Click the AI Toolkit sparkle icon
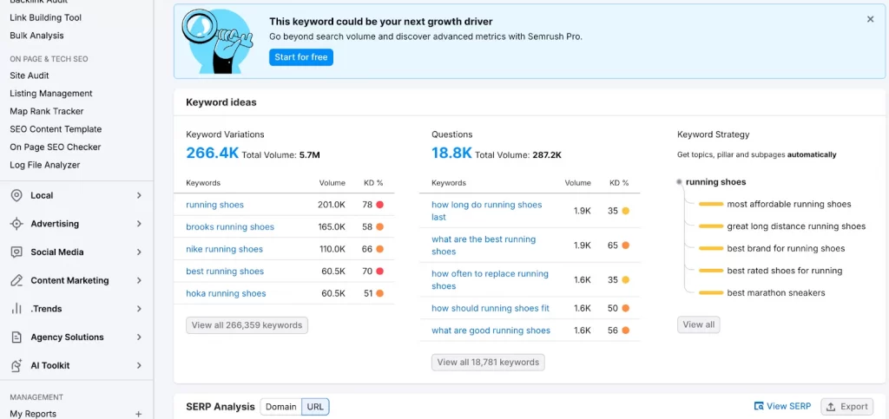 click(x=16, y=365)
